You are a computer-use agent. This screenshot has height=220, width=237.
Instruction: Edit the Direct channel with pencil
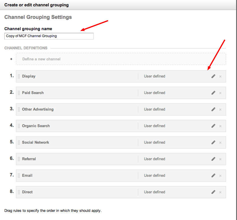click(213, 192)
